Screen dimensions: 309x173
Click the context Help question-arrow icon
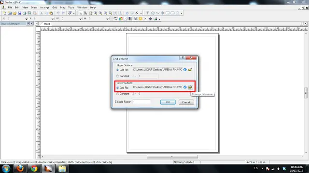(70, 13)
